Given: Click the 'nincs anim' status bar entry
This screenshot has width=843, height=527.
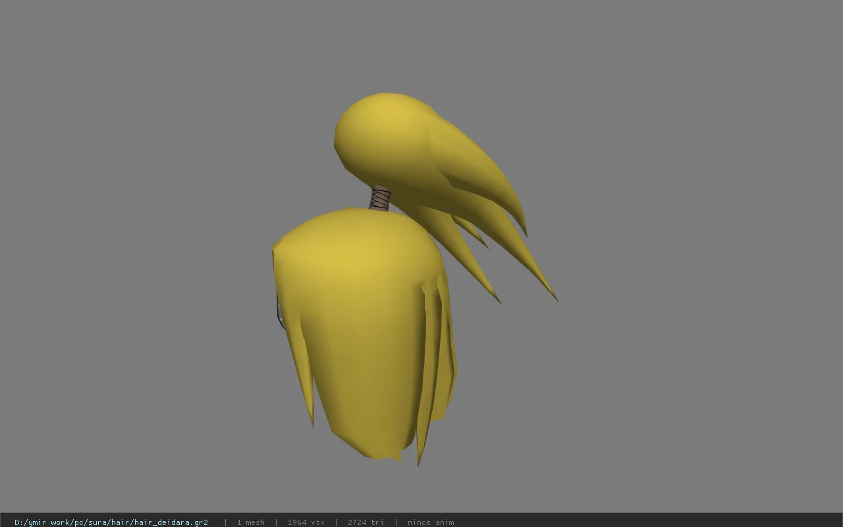Looking at the screenshot, I should [431, 522].
